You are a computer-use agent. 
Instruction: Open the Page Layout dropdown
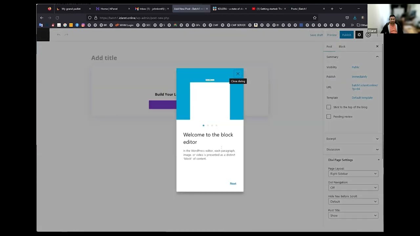353,174
